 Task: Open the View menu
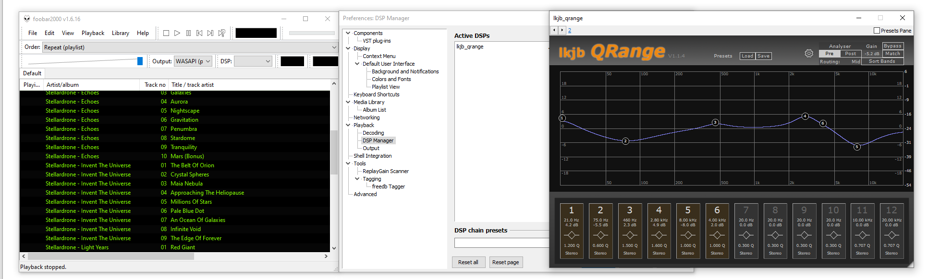(68, 33)
